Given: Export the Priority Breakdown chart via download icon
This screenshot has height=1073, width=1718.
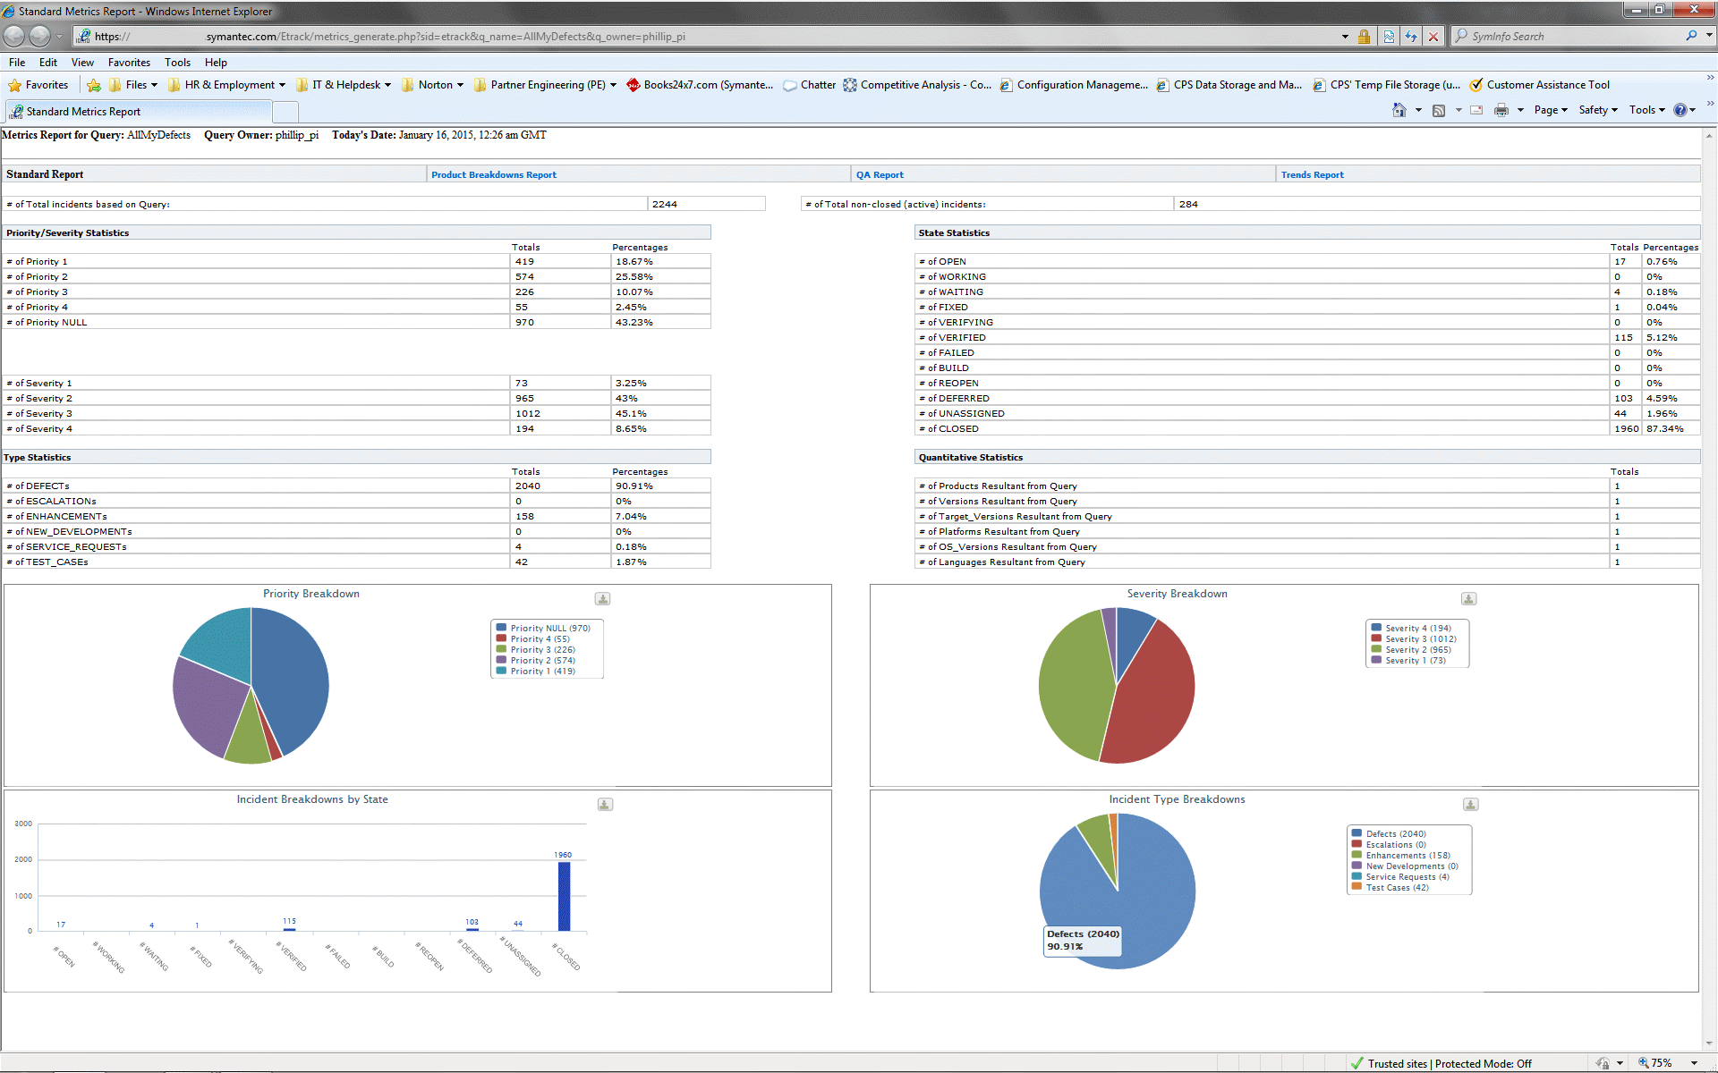Looking at the screenshot, I should click(603, 599).
